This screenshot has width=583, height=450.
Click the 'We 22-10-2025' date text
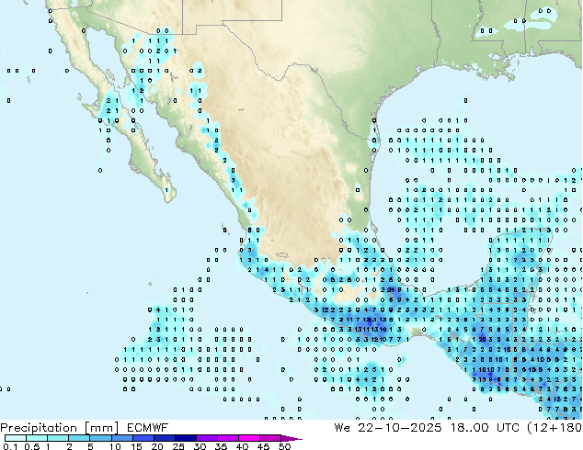coord(388,428)
